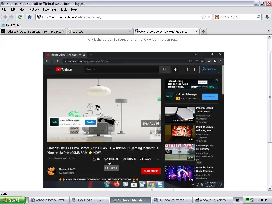Open Microsoft Store from VM taskbar
The image size is (272, 204).
tap(134, 184)
